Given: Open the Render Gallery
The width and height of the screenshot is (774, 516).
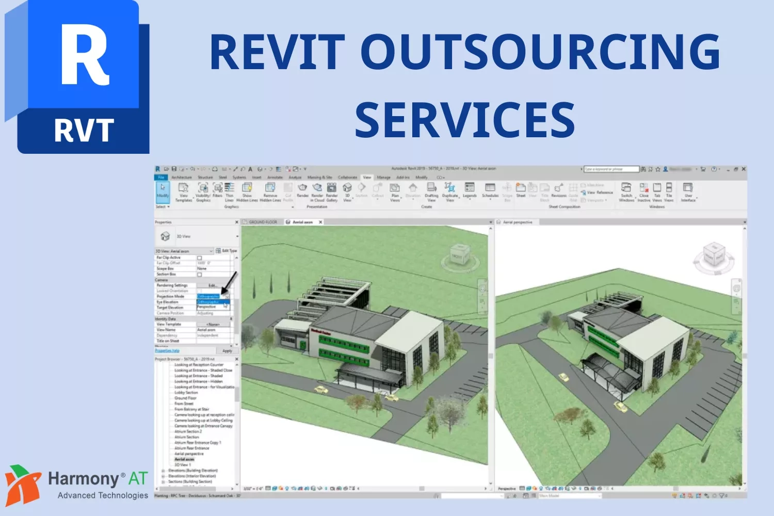Looking at the screenshot, I should tap(332, 192).
